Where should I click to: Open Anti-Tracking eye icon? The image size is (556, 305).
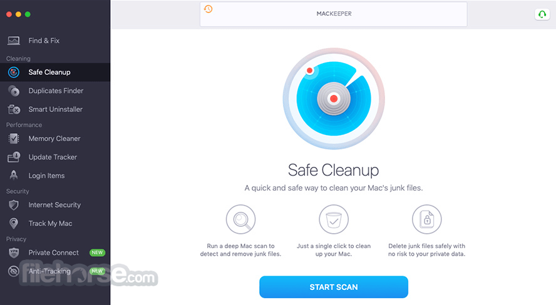tap(14, 271)
